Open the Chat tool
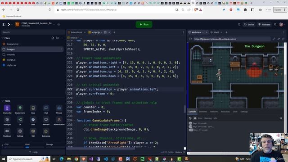Image resolution: width=288 pixels, height=162 pixels. tap(46, 109)
